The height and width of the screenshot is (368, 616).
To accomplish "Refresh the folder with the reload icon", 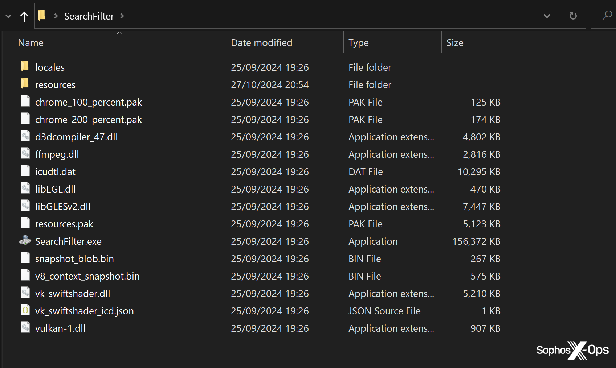I will [573, 16].
